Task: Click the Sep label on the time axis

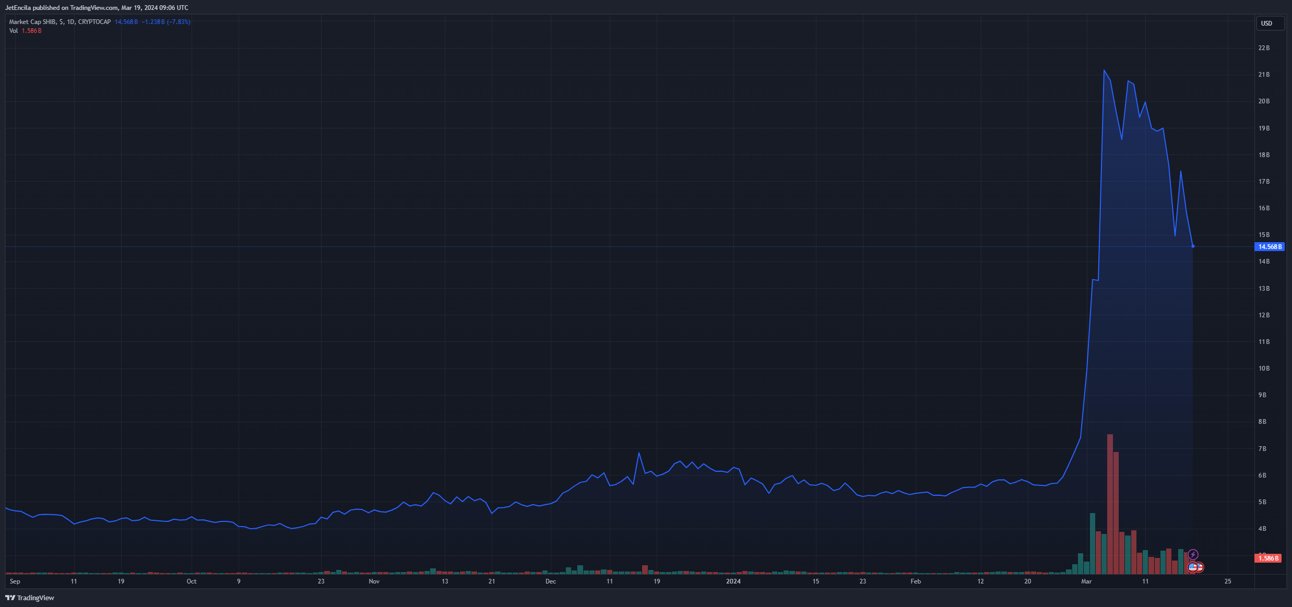Action: point(15,581)
